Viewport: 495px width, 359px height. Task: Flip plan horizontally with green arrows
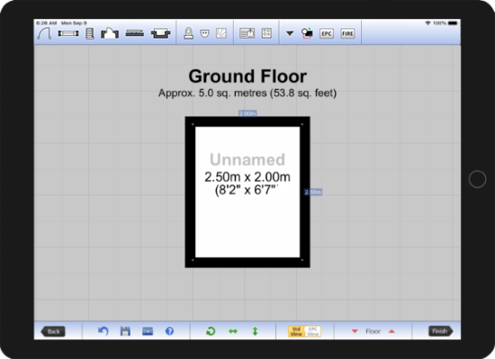[233, 331]
